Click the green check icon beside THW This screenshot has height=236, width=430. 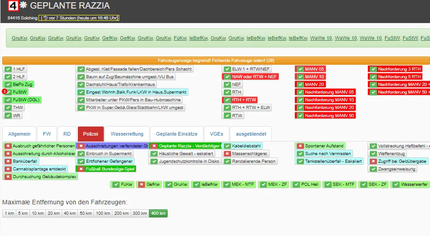(x=8, y=108)
